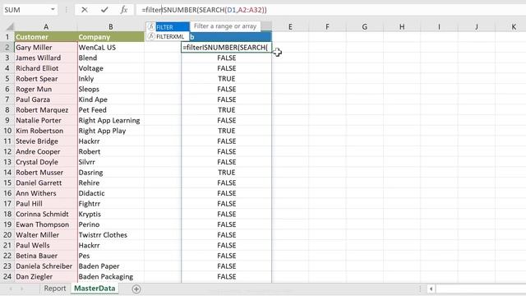Open the Name Box dropdown arrow
526x296 pixels.
click(x=53, y=10)
